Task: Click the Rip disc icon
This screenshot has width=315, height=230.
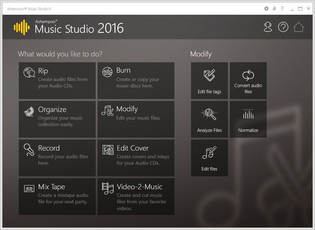Action: click(x=29, y=72)
